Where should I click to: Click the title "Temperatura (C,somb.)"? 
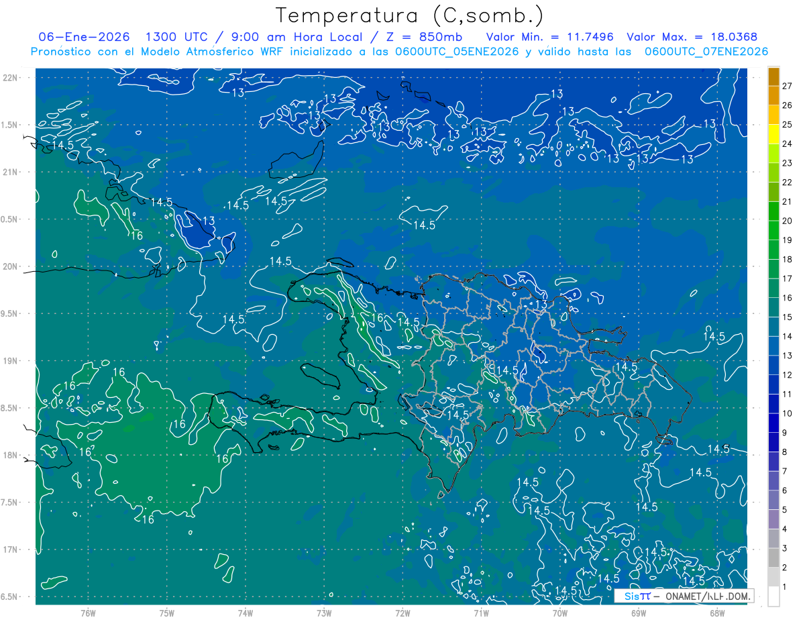(410, 15)
